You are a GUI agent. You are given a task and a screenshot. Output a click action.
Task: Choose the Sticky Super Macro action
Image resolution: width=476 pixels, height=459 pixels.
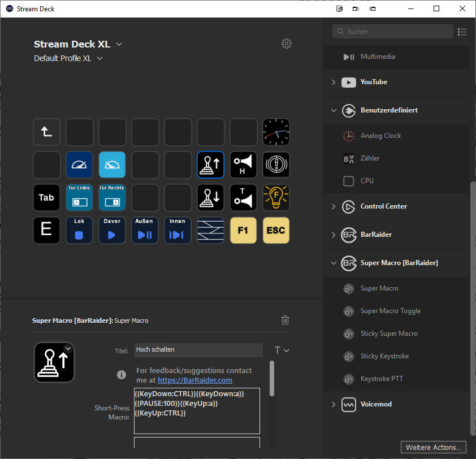pos(396,334)
